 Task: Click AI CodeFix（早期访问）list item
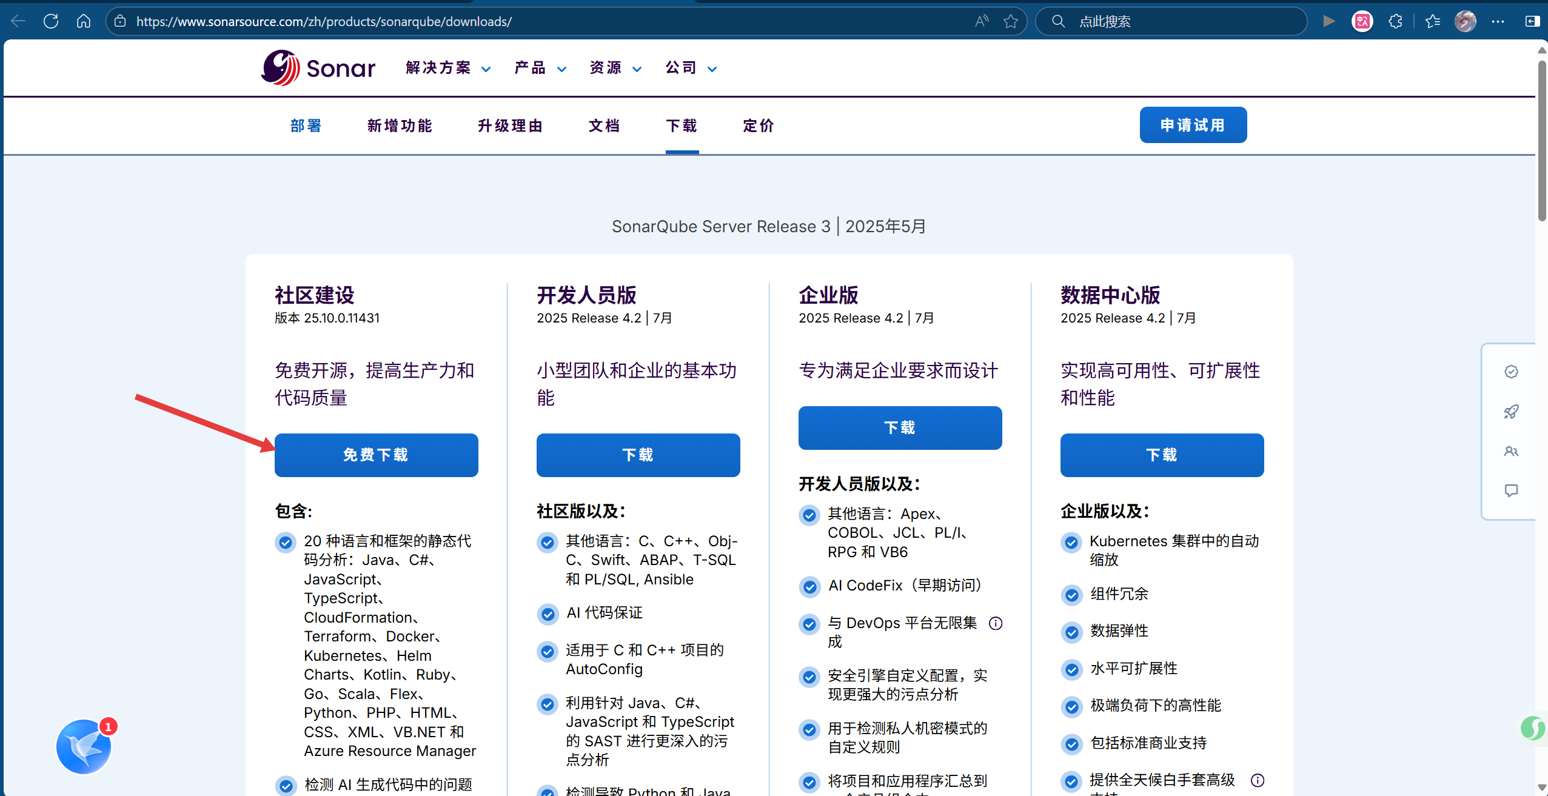point(908,585)
